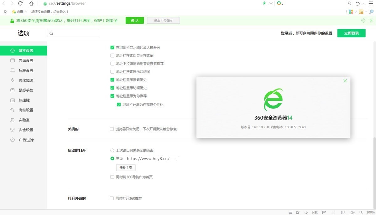Open 界面设置 in the settings sidebar
Viewport: 376px width, 215px height.
point(26,60)
